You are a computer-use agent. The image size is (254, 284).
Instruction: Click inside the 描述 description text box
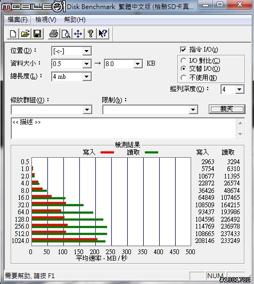point(124,128)
